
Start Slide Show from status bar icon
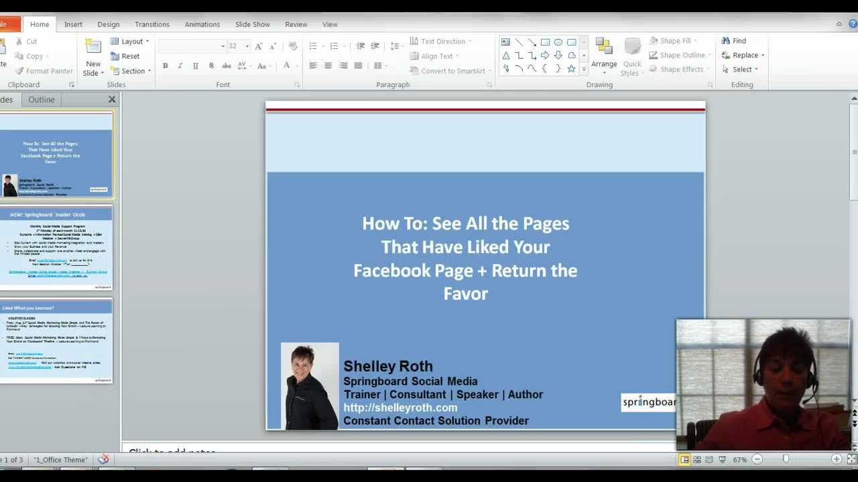pos(722,460)
